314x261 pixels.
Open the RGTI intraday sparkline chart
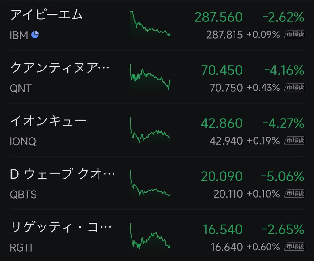(150, 236)
